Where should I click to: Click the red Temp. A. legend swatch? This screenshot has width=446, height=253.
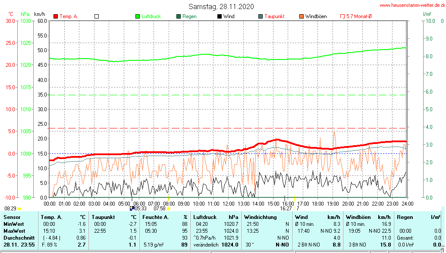[56, 16]
